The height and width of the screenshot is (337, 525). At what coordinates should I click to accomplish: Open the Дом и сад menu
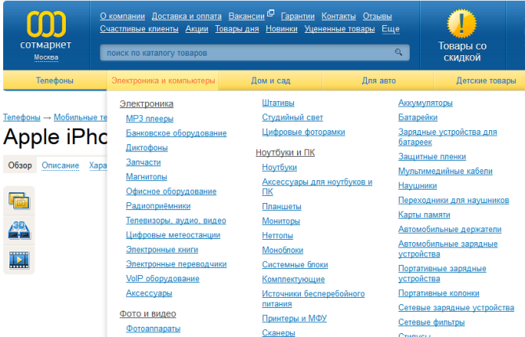[x=270, y=81]
